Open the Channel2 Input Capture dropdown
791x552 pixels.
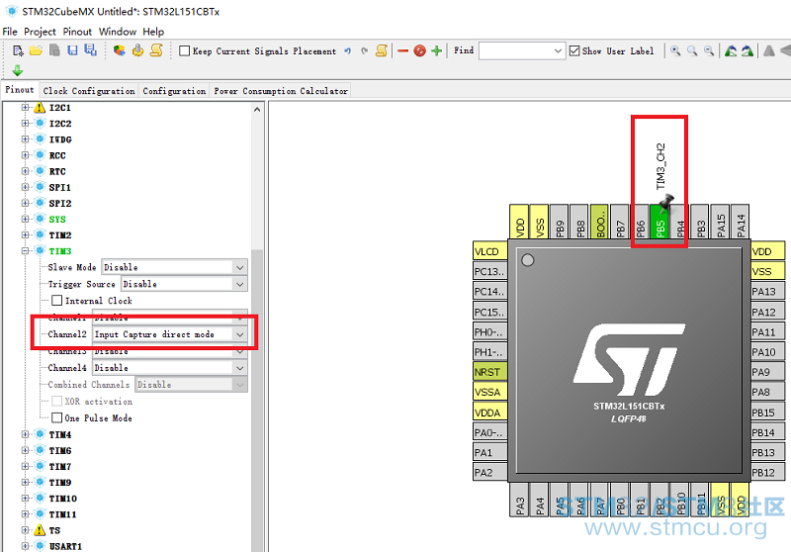(240, 334)
